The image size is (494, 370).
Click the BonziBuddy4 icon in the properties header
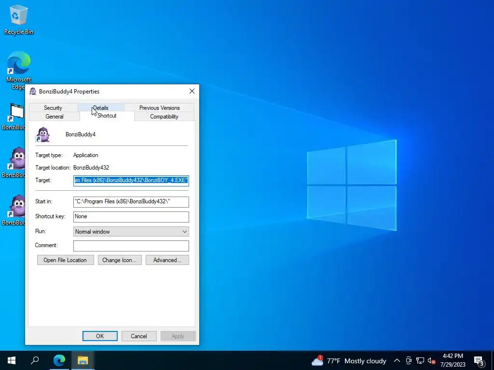coord(43,135)
